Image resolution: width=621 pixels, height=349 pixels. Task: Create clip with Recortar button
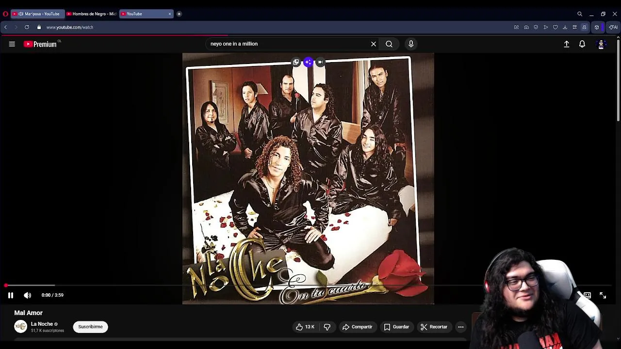click(434, 327)
